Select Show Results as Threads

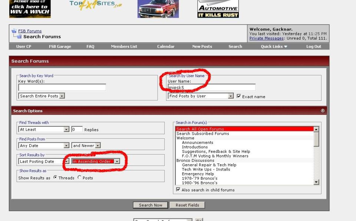coord(55,177)
